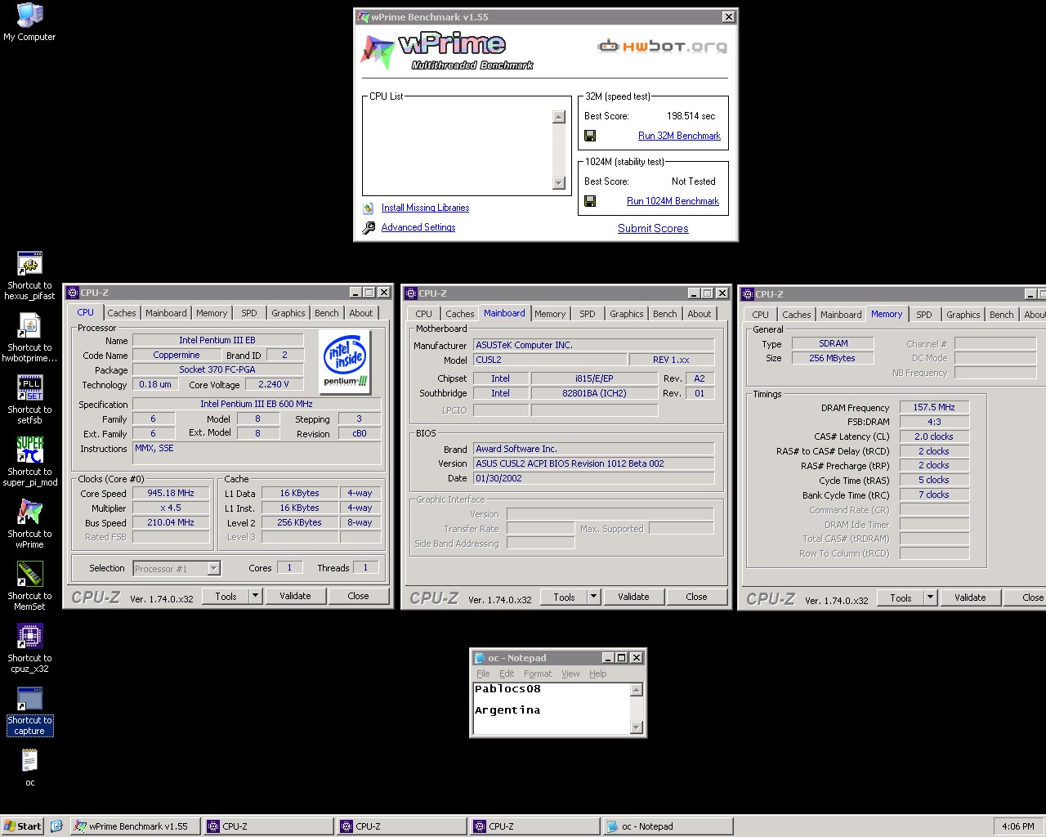The image size is (1046, 837).
Task: Switch to Mainboard tab in first CPU-Z window
Action: 166,313
